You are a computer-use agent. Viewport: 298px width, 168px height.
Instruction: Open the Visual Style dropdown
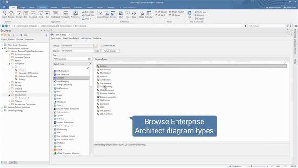click(x=88, y=15)
